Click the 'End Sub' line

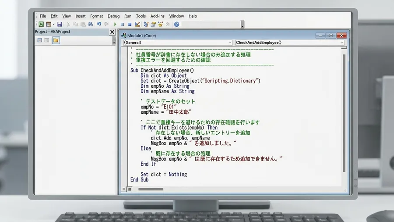[x=139, y=180]
